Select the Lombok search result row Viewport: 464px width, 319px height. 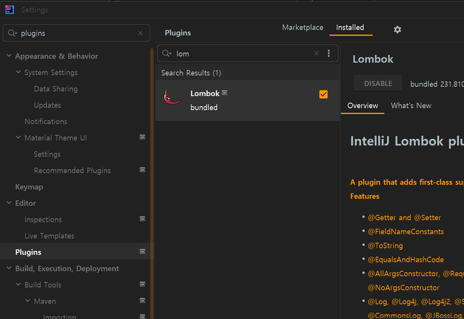click(248, 100)
